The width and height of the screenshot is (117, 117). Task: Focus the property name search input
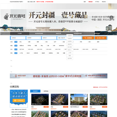(69, 38)
